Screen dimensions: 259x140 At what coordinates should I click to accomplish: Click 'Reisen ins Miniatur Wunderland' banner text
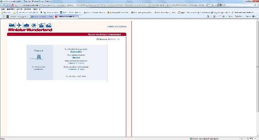104,35
